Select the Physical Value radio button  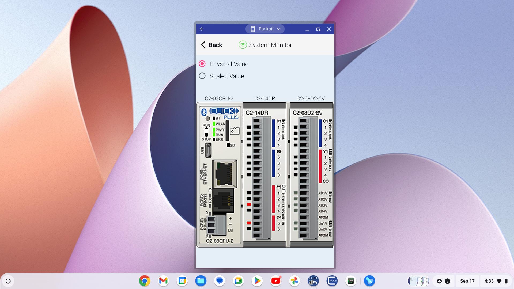click(202, 64)
